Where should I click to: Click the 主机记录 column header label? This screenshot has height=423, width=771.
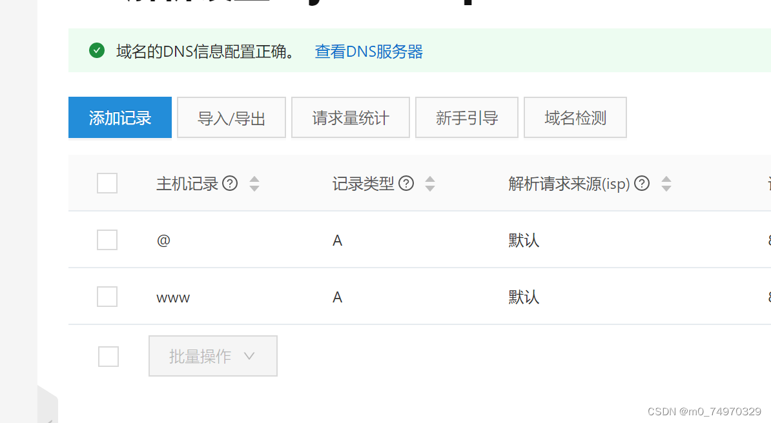click(x=187, y=184)
